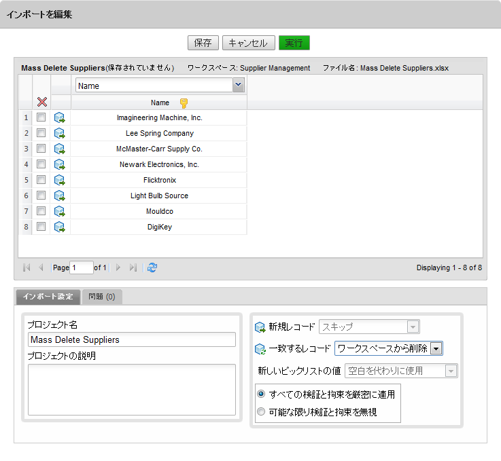
Task: Click the Lee Spring Company cell
Action: (159, 133)
